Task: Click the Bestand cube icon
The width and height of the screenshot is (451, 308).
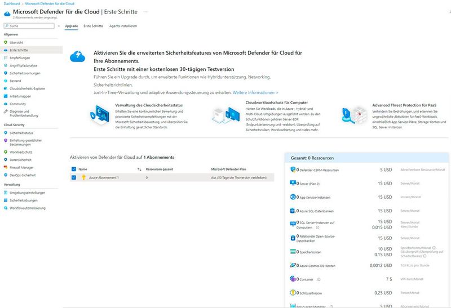Action: pos(6,81)
